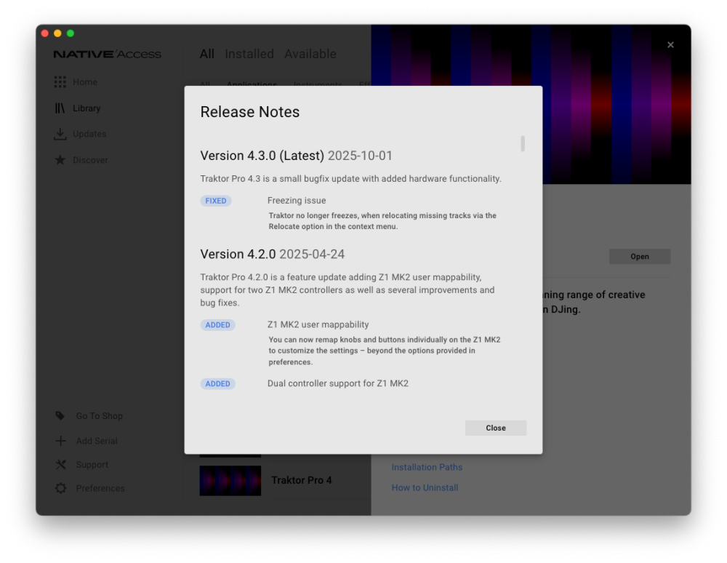Click the Freezing issue entry title
Viewport: 727px width, 563px height.
297,200
